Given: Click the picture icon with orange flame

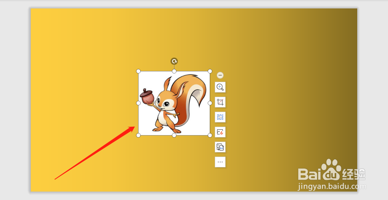Looking at the screenshot, I should click(x=220, y=132).
